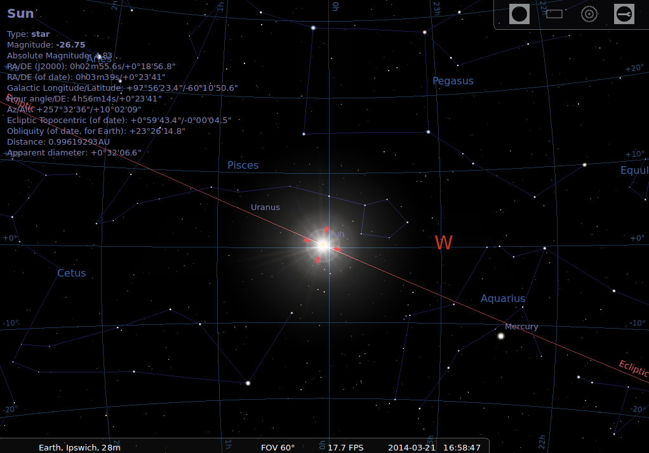Click the 2014-03-21 date in status bar
Image resolution: width=649 pixels, height=453 pixels.
pos(411,447)
